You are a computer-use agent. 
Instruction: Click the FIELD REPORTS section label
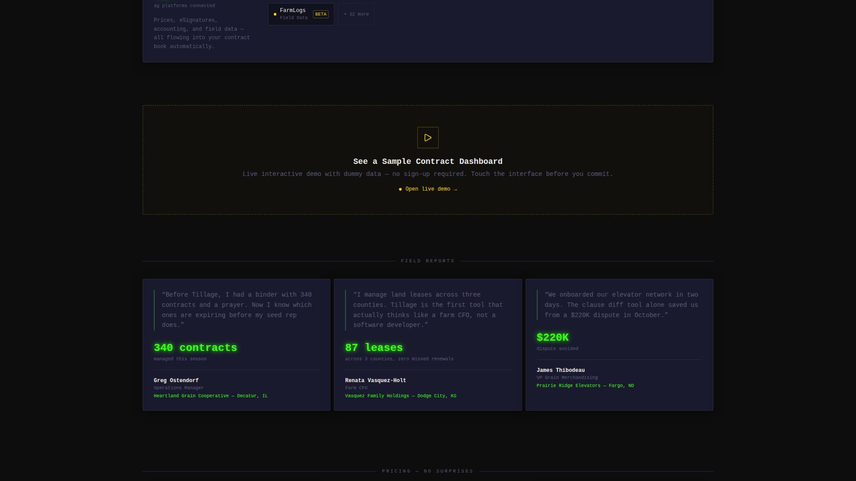[428, 261]
